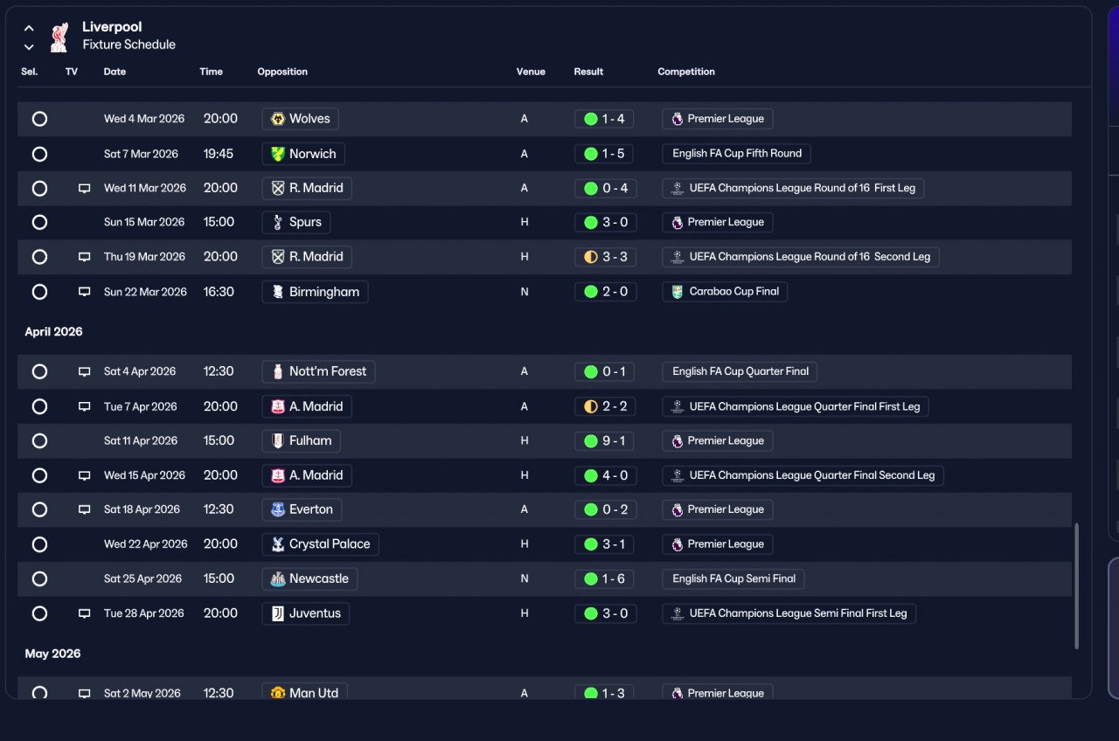This screenshot has height=741, width=1119.
Task: Open English FA Cup Quarter Final competition
Action: point(740,371)
